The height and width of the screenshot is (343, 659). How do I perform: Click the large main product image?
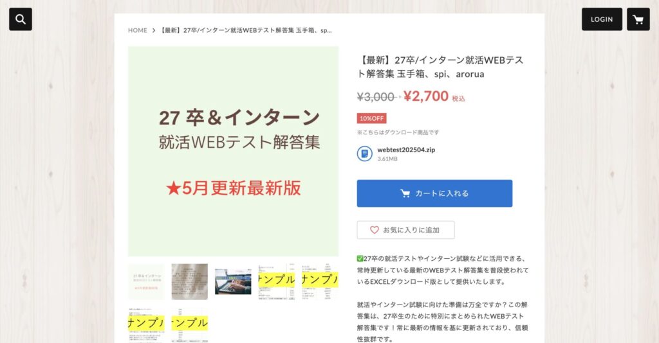233,152
